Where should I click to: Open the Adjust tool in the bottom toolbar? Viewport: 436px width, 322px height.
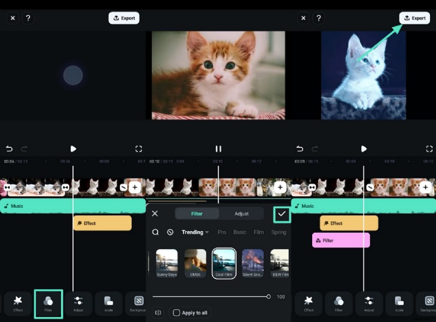pyautogui.click(x=78, y=304)
